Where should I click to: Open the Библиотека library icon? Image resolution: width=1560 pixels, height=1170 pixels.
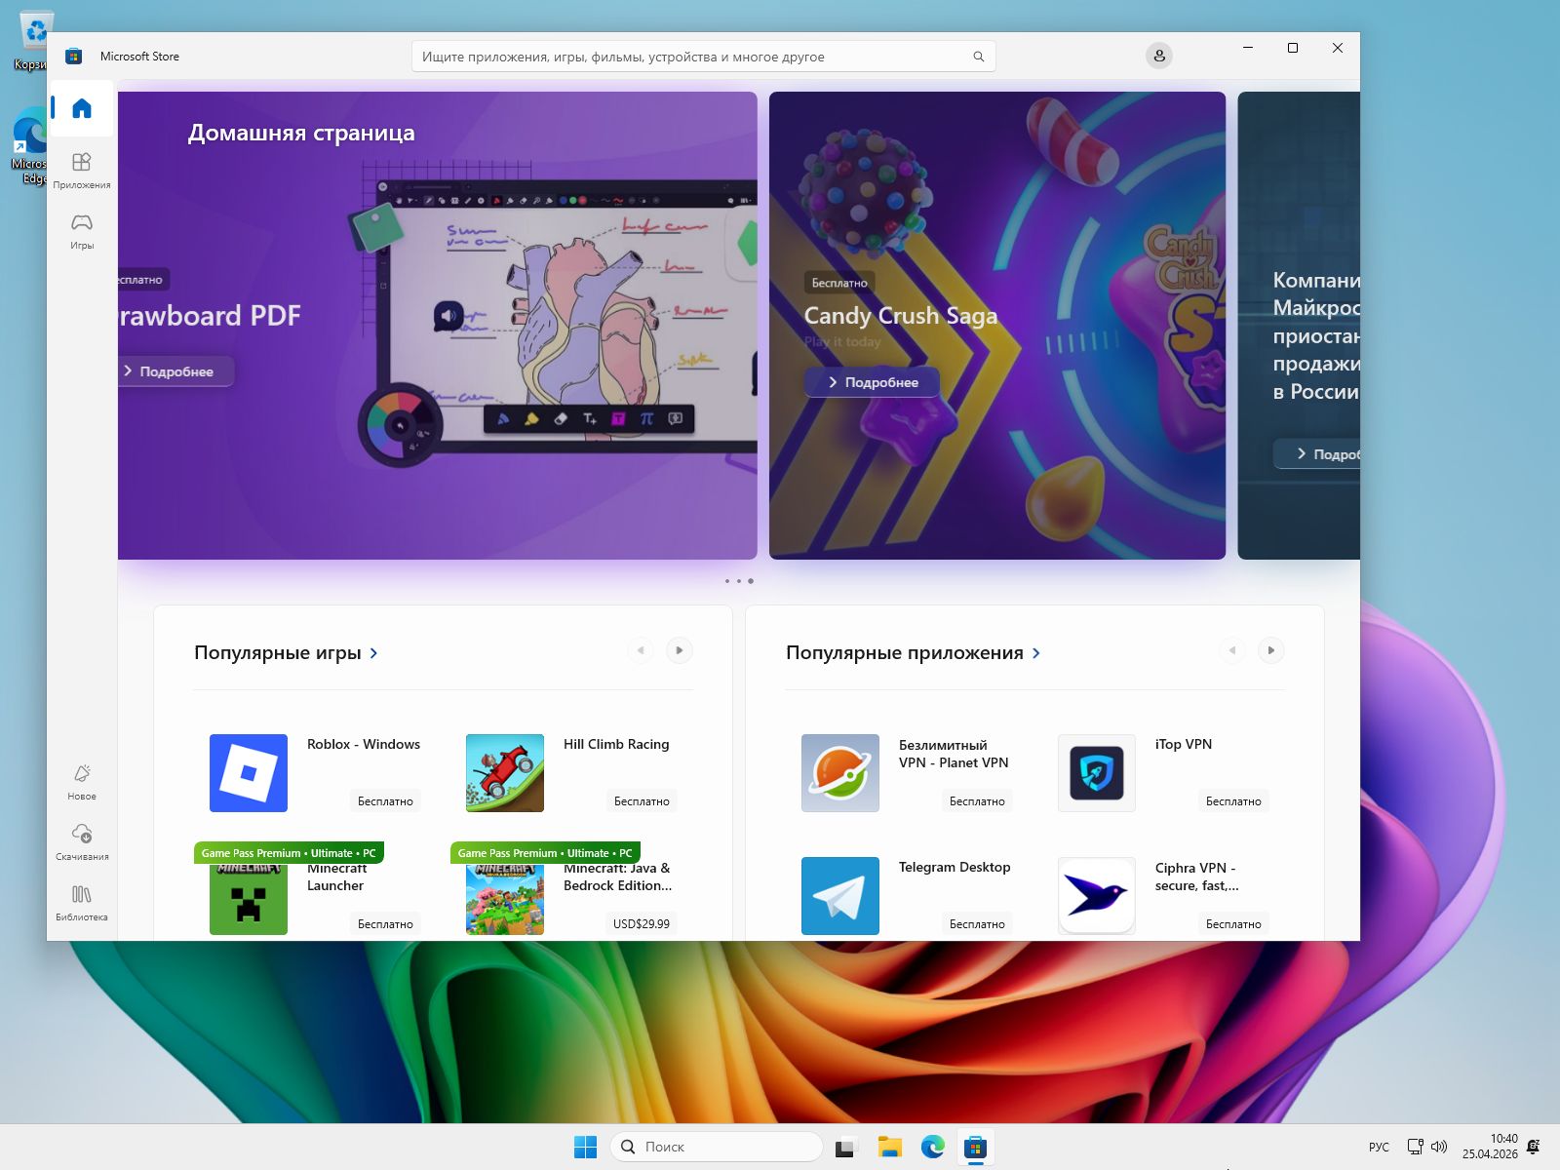[82, 902]
